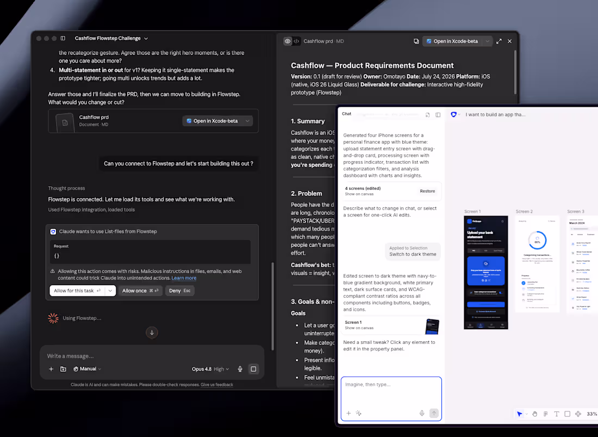Screen dimensions: 598x437
Task: Click the new chat icon in Flowstep chat header
Action: [427, 114]
